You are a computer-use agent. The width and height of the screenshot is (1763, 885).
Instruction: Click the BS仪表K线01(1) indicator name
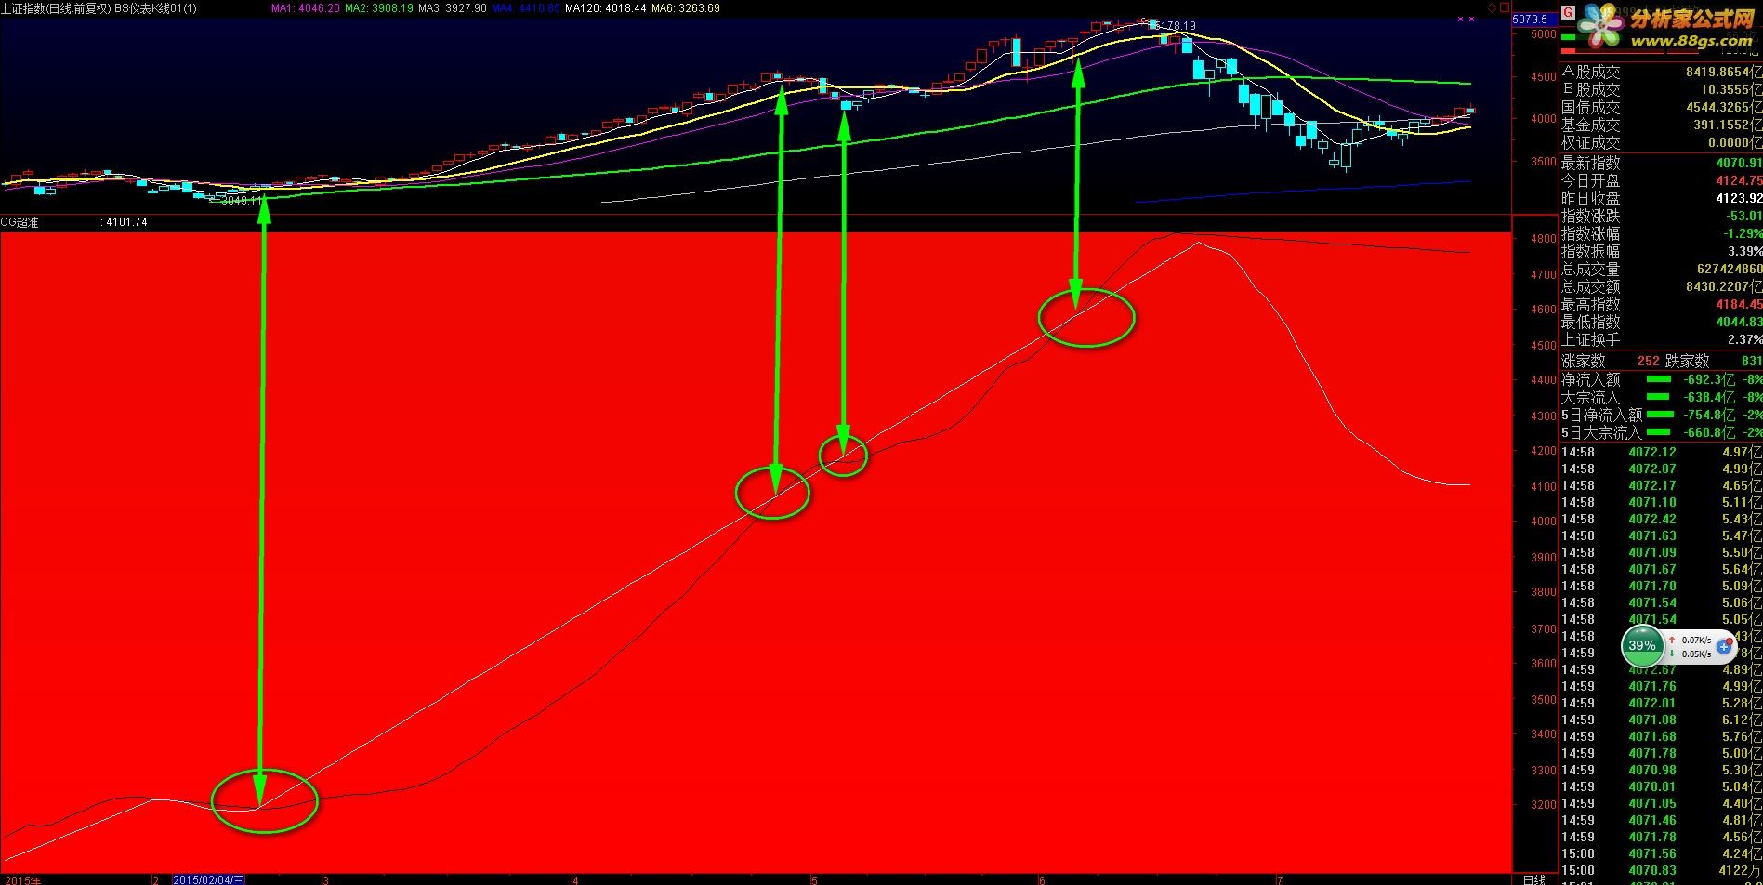157,7
